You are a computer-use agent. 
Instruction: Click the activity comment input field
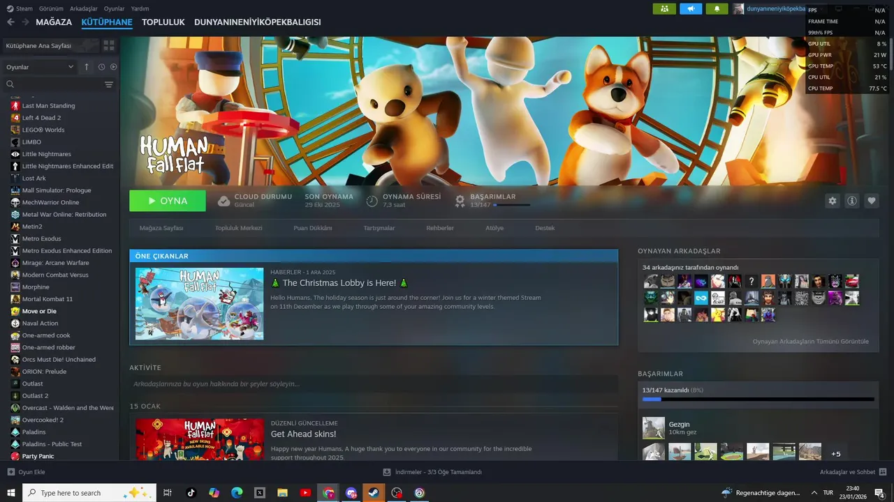click(x=374, y=384)
